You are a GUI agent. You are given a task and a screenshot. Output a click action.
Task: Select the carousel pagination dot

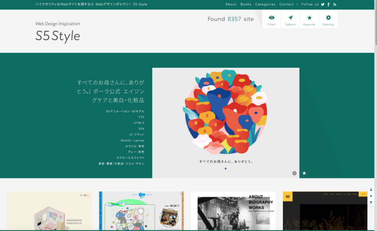[x=225, y=168]
